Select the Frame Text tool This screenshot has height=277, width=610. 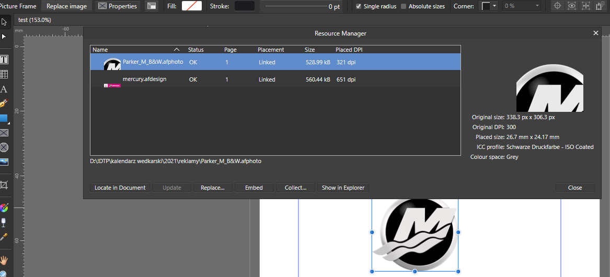pyautogui.click(x=4, y=60)
